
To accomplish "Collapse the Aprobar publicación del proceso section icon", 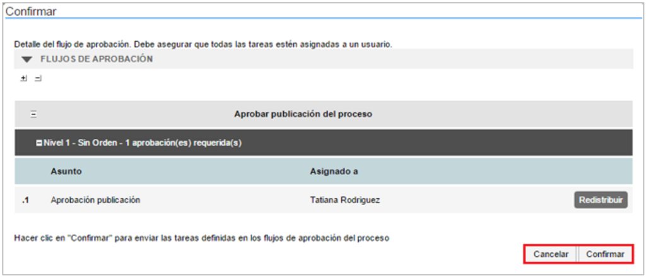I will pyautogui.click(x=34, y=114).
